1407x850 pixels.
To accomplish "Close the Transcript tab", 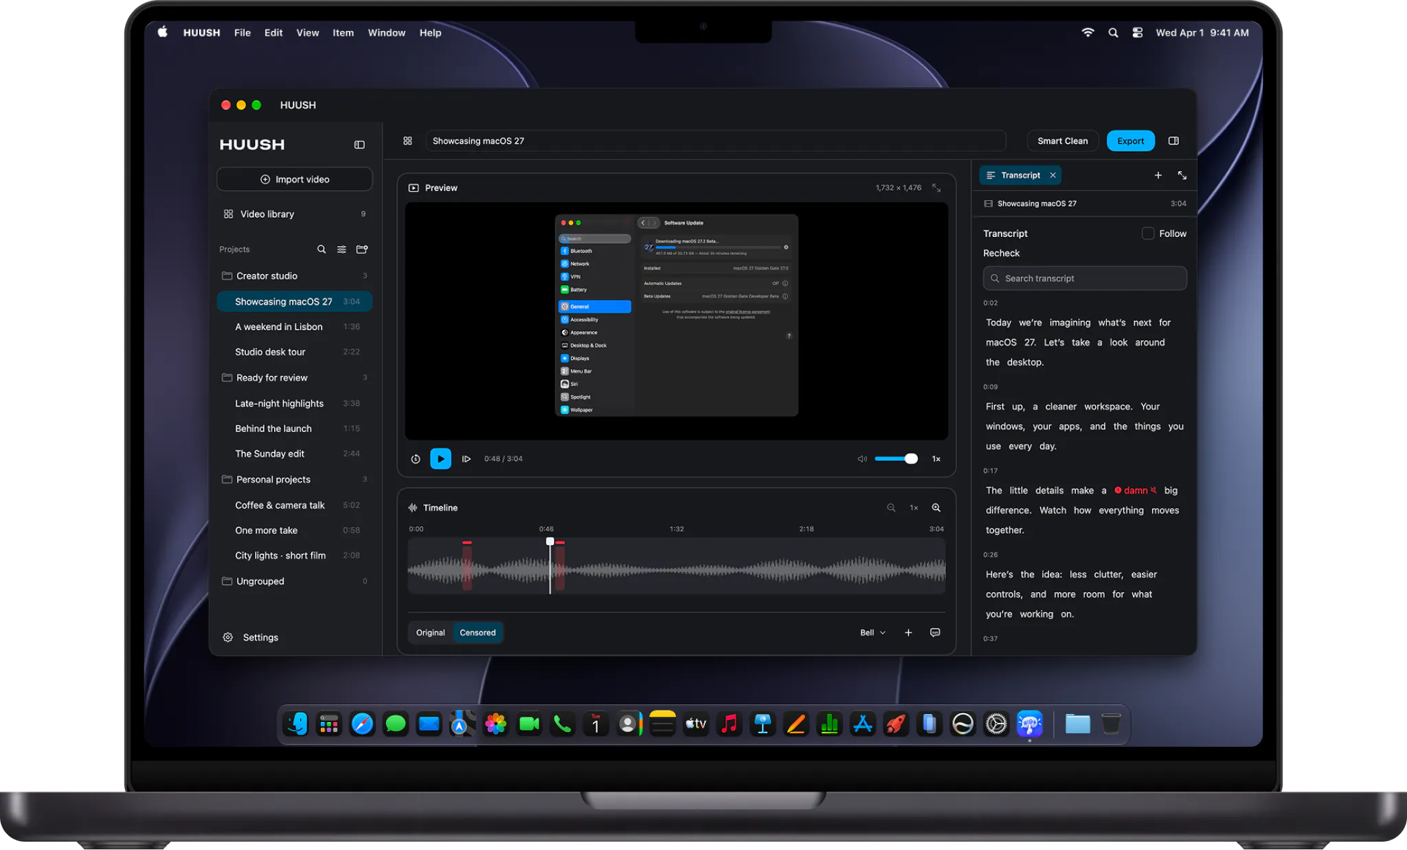I will coord(1053,175).
